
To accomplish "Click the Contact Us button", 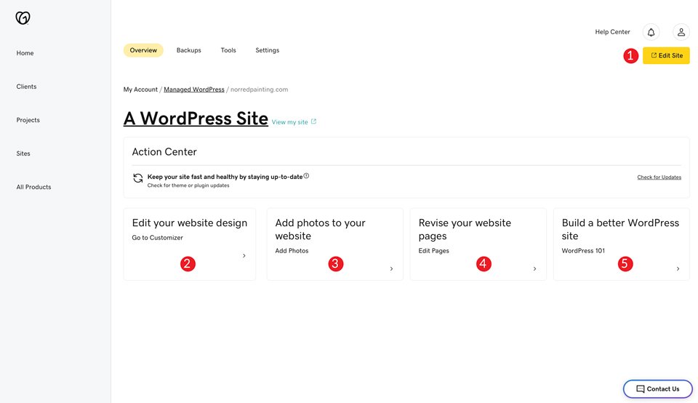I will (657, 388).
